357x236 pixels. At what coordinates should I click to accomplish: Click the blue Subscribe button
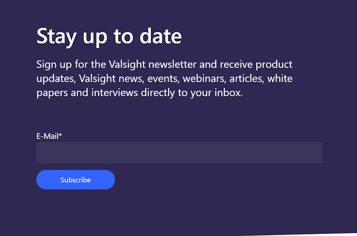tap(75, 180)
